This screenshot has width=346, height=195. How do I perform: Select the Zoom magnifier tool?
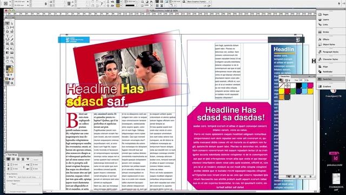[x=12, y=61]
